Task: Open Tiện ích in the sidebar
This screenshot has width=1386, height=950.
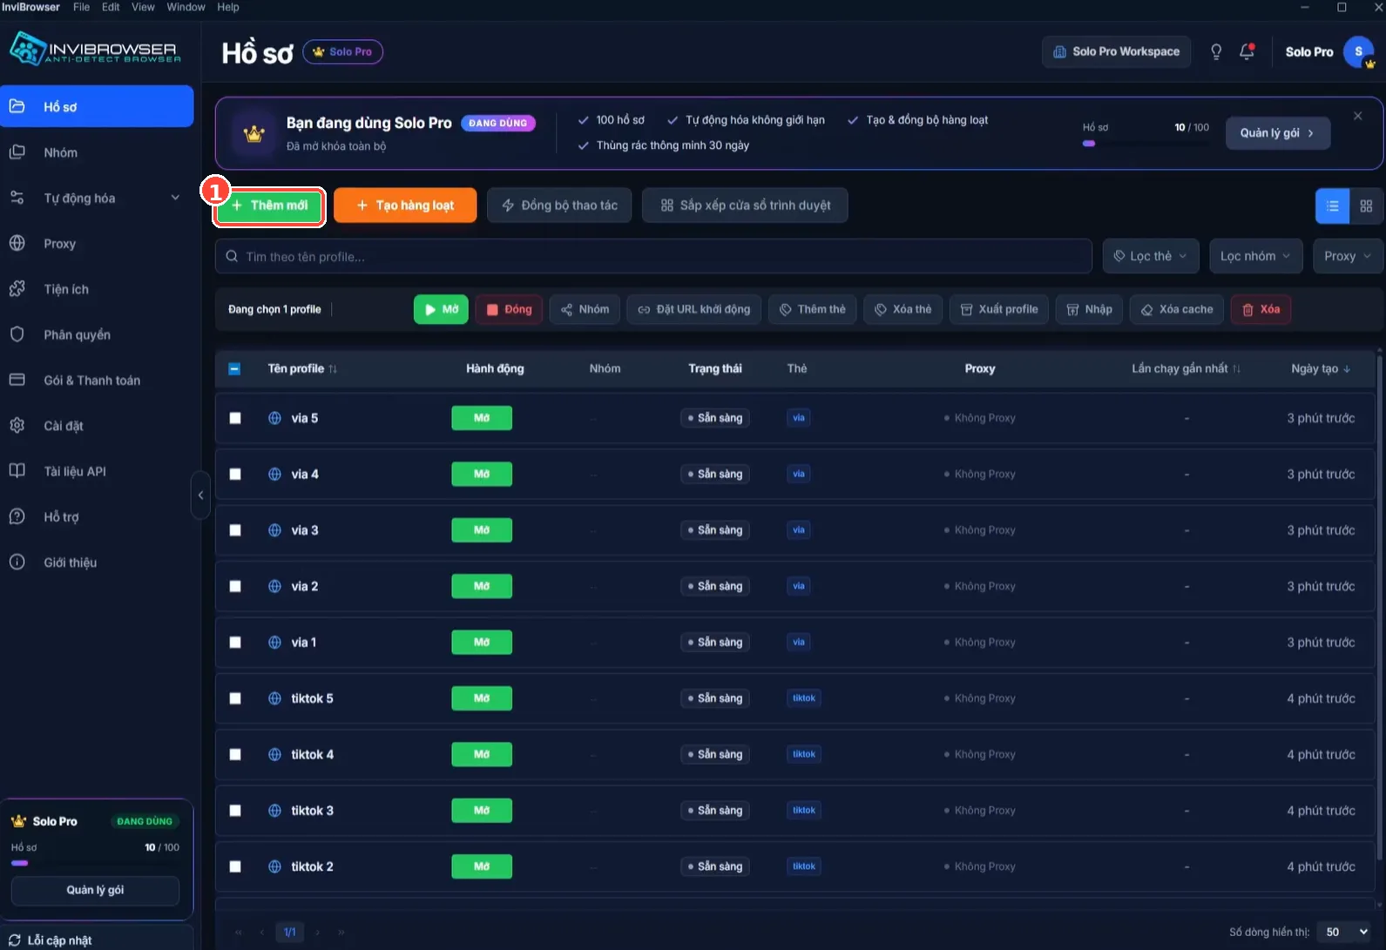Action: coord(97,289)
